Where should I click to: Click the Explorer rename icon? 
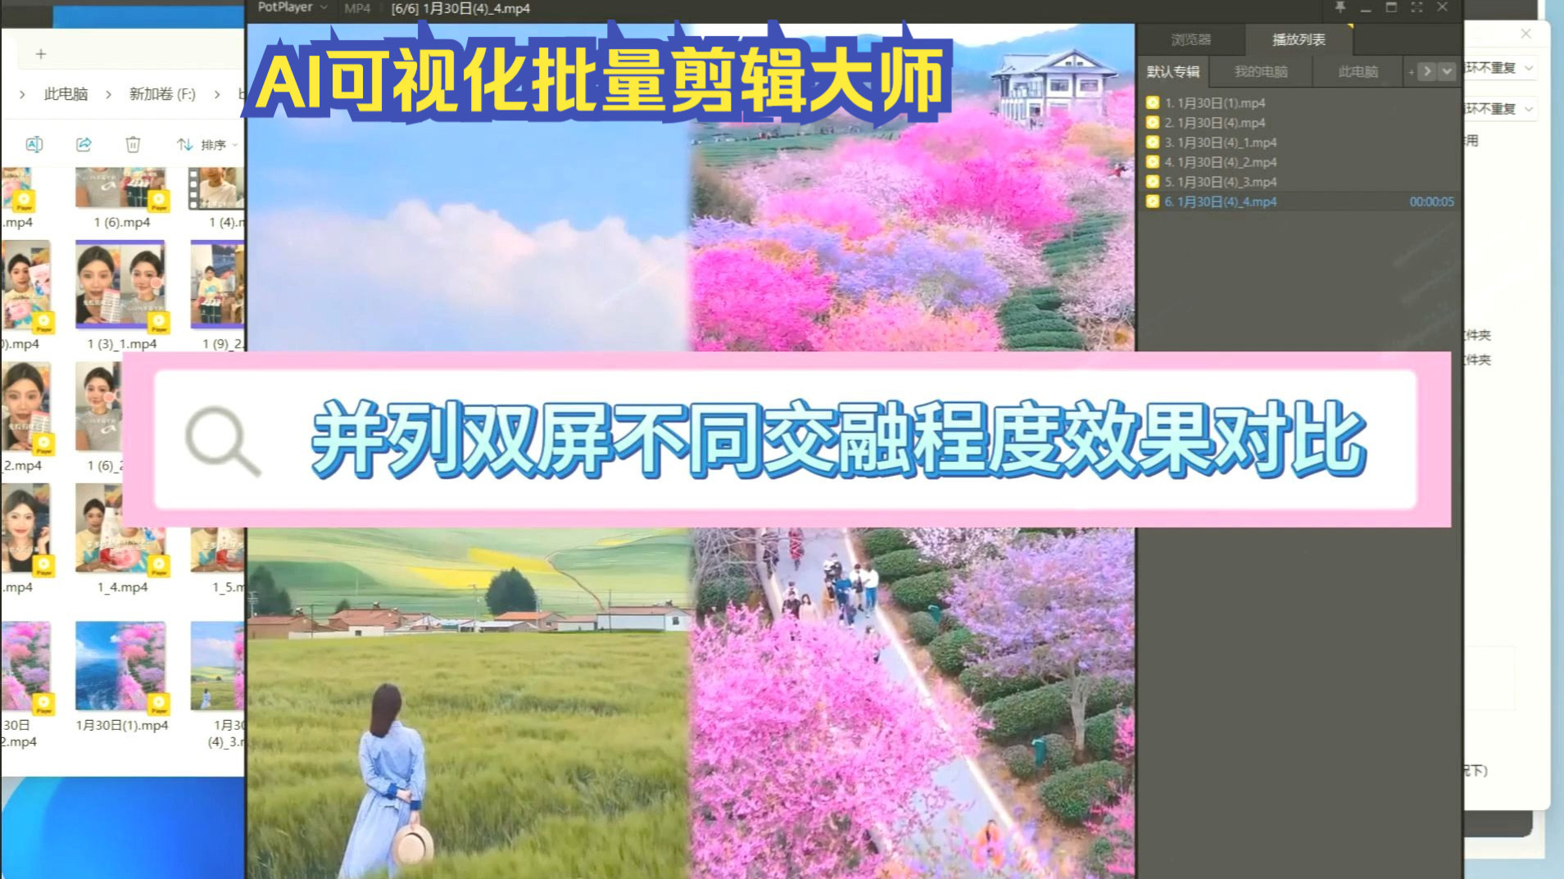pos(34,144)
